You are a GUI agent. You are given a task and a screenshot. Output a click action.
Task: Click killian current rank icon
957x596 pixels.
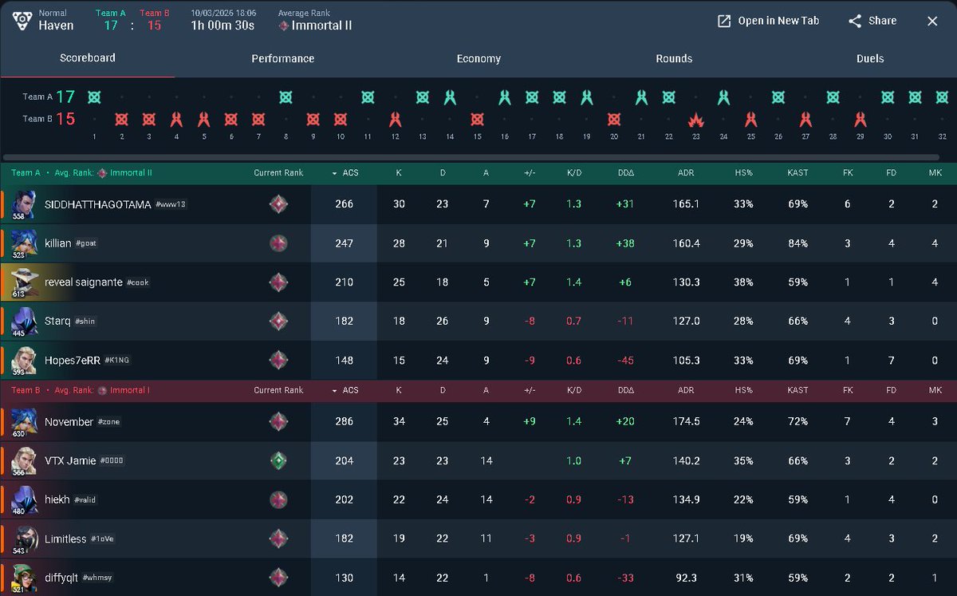click(x=278, y=243)
